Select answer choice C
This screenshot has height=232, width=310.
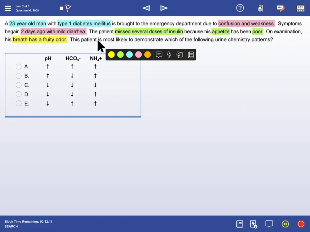point(18,85)
